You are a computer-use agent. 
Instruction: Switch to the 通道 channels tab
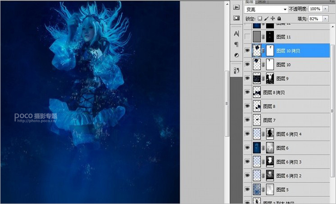click(x=261, y=2)
